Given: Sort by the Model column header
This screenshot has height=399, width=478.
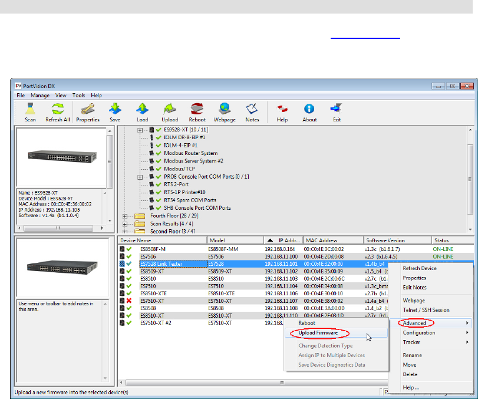Looking at the screenshot, I should click(235, 240).
